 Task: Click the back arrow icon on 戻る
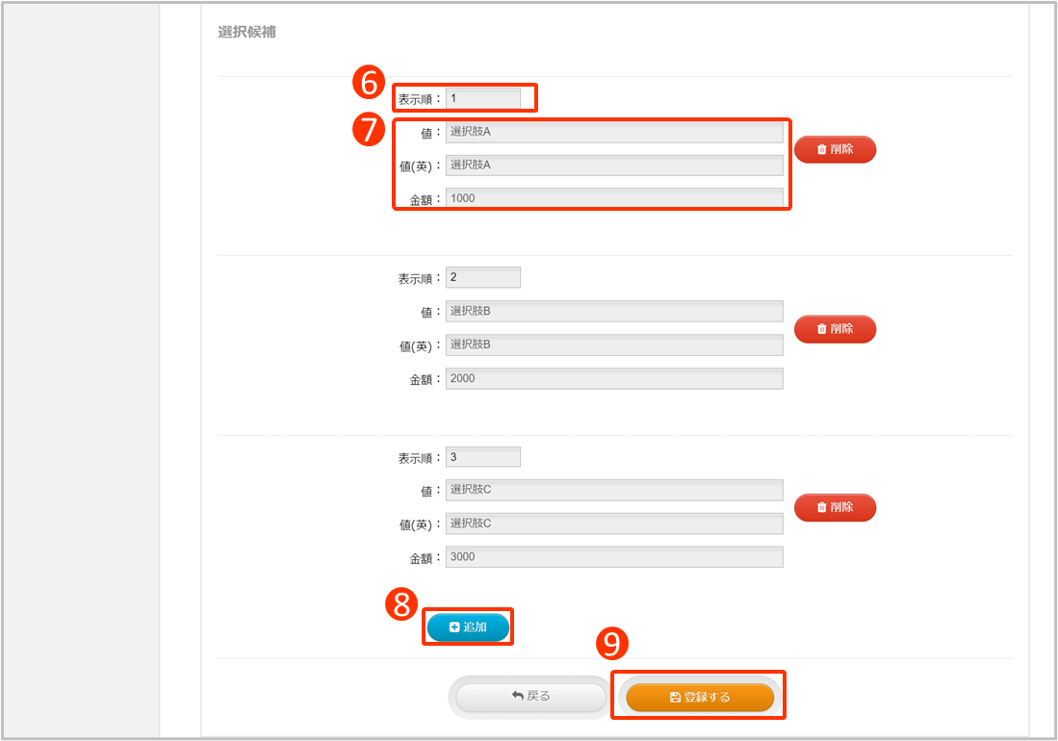(x=517, y=696)
